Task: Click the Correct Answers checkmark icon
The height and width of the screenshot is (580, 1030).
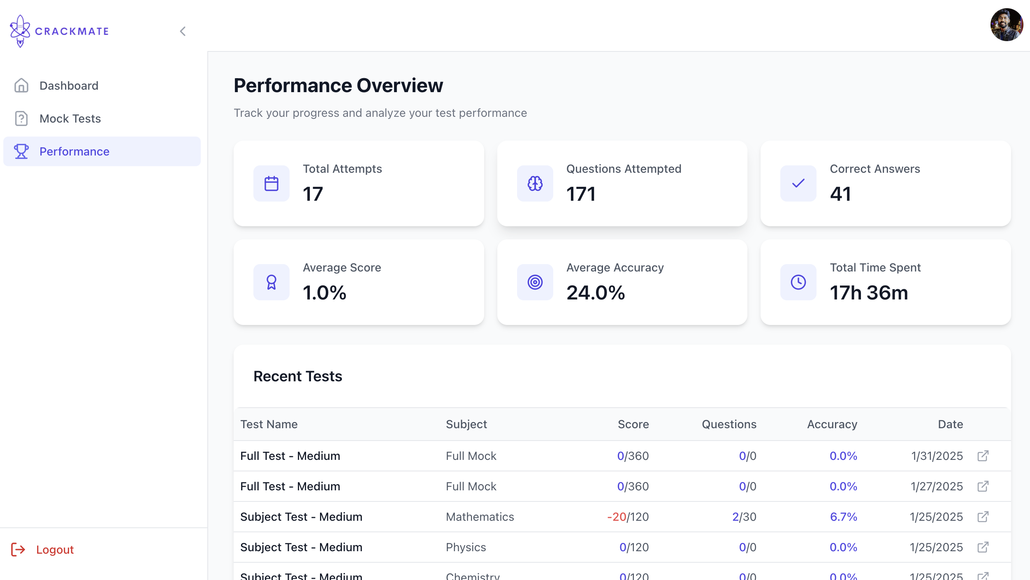Action: click(798, 183)
